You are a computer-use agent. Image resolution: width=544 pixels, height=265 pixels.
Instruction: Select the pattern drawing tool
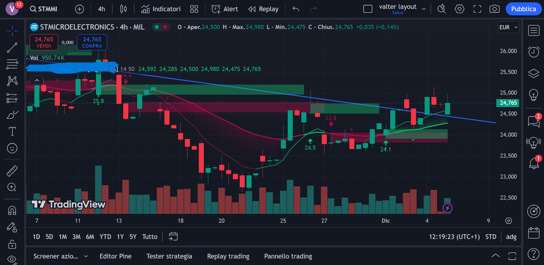[x=12, y=81]
